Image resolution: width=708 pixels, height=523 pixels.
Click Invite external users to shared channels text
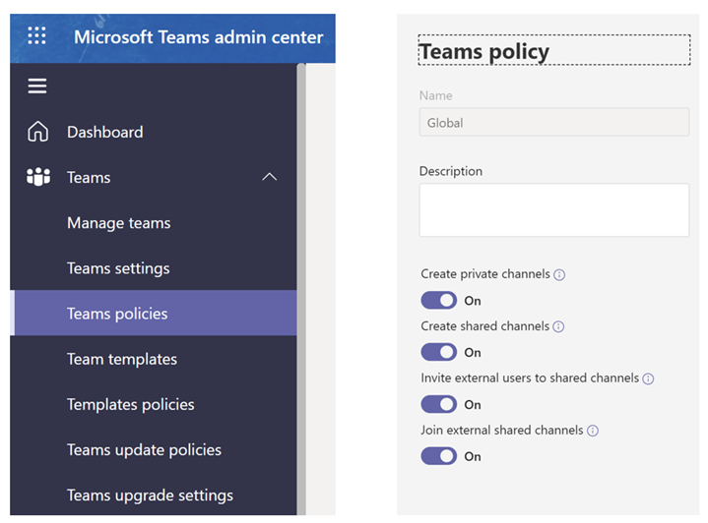coord(530,378)
